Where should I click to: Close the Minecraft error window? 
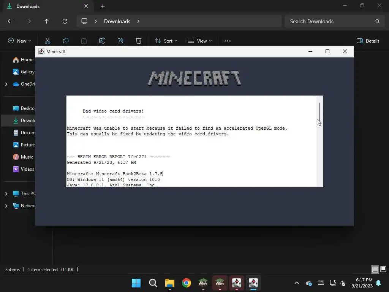(345, 51)
